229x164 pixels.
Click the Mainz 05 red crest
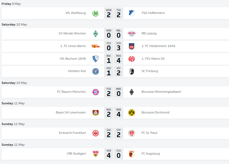click(132, 59)
